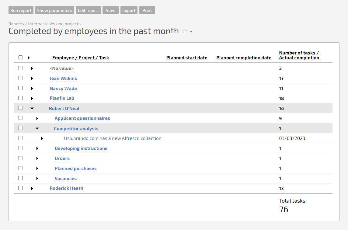Open Developing instructions project link
348x230 pixels.
pyautogui.click(x=81, y=148)
